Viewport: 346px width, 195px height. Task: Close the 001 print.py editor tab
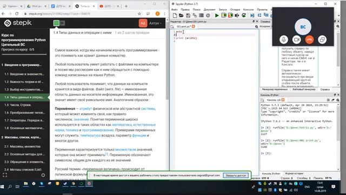[194, 27]
